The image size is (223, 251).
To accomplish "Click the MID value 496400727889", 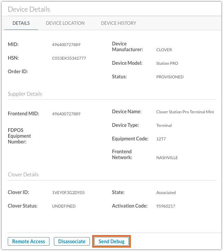I will tap(66, 45).
